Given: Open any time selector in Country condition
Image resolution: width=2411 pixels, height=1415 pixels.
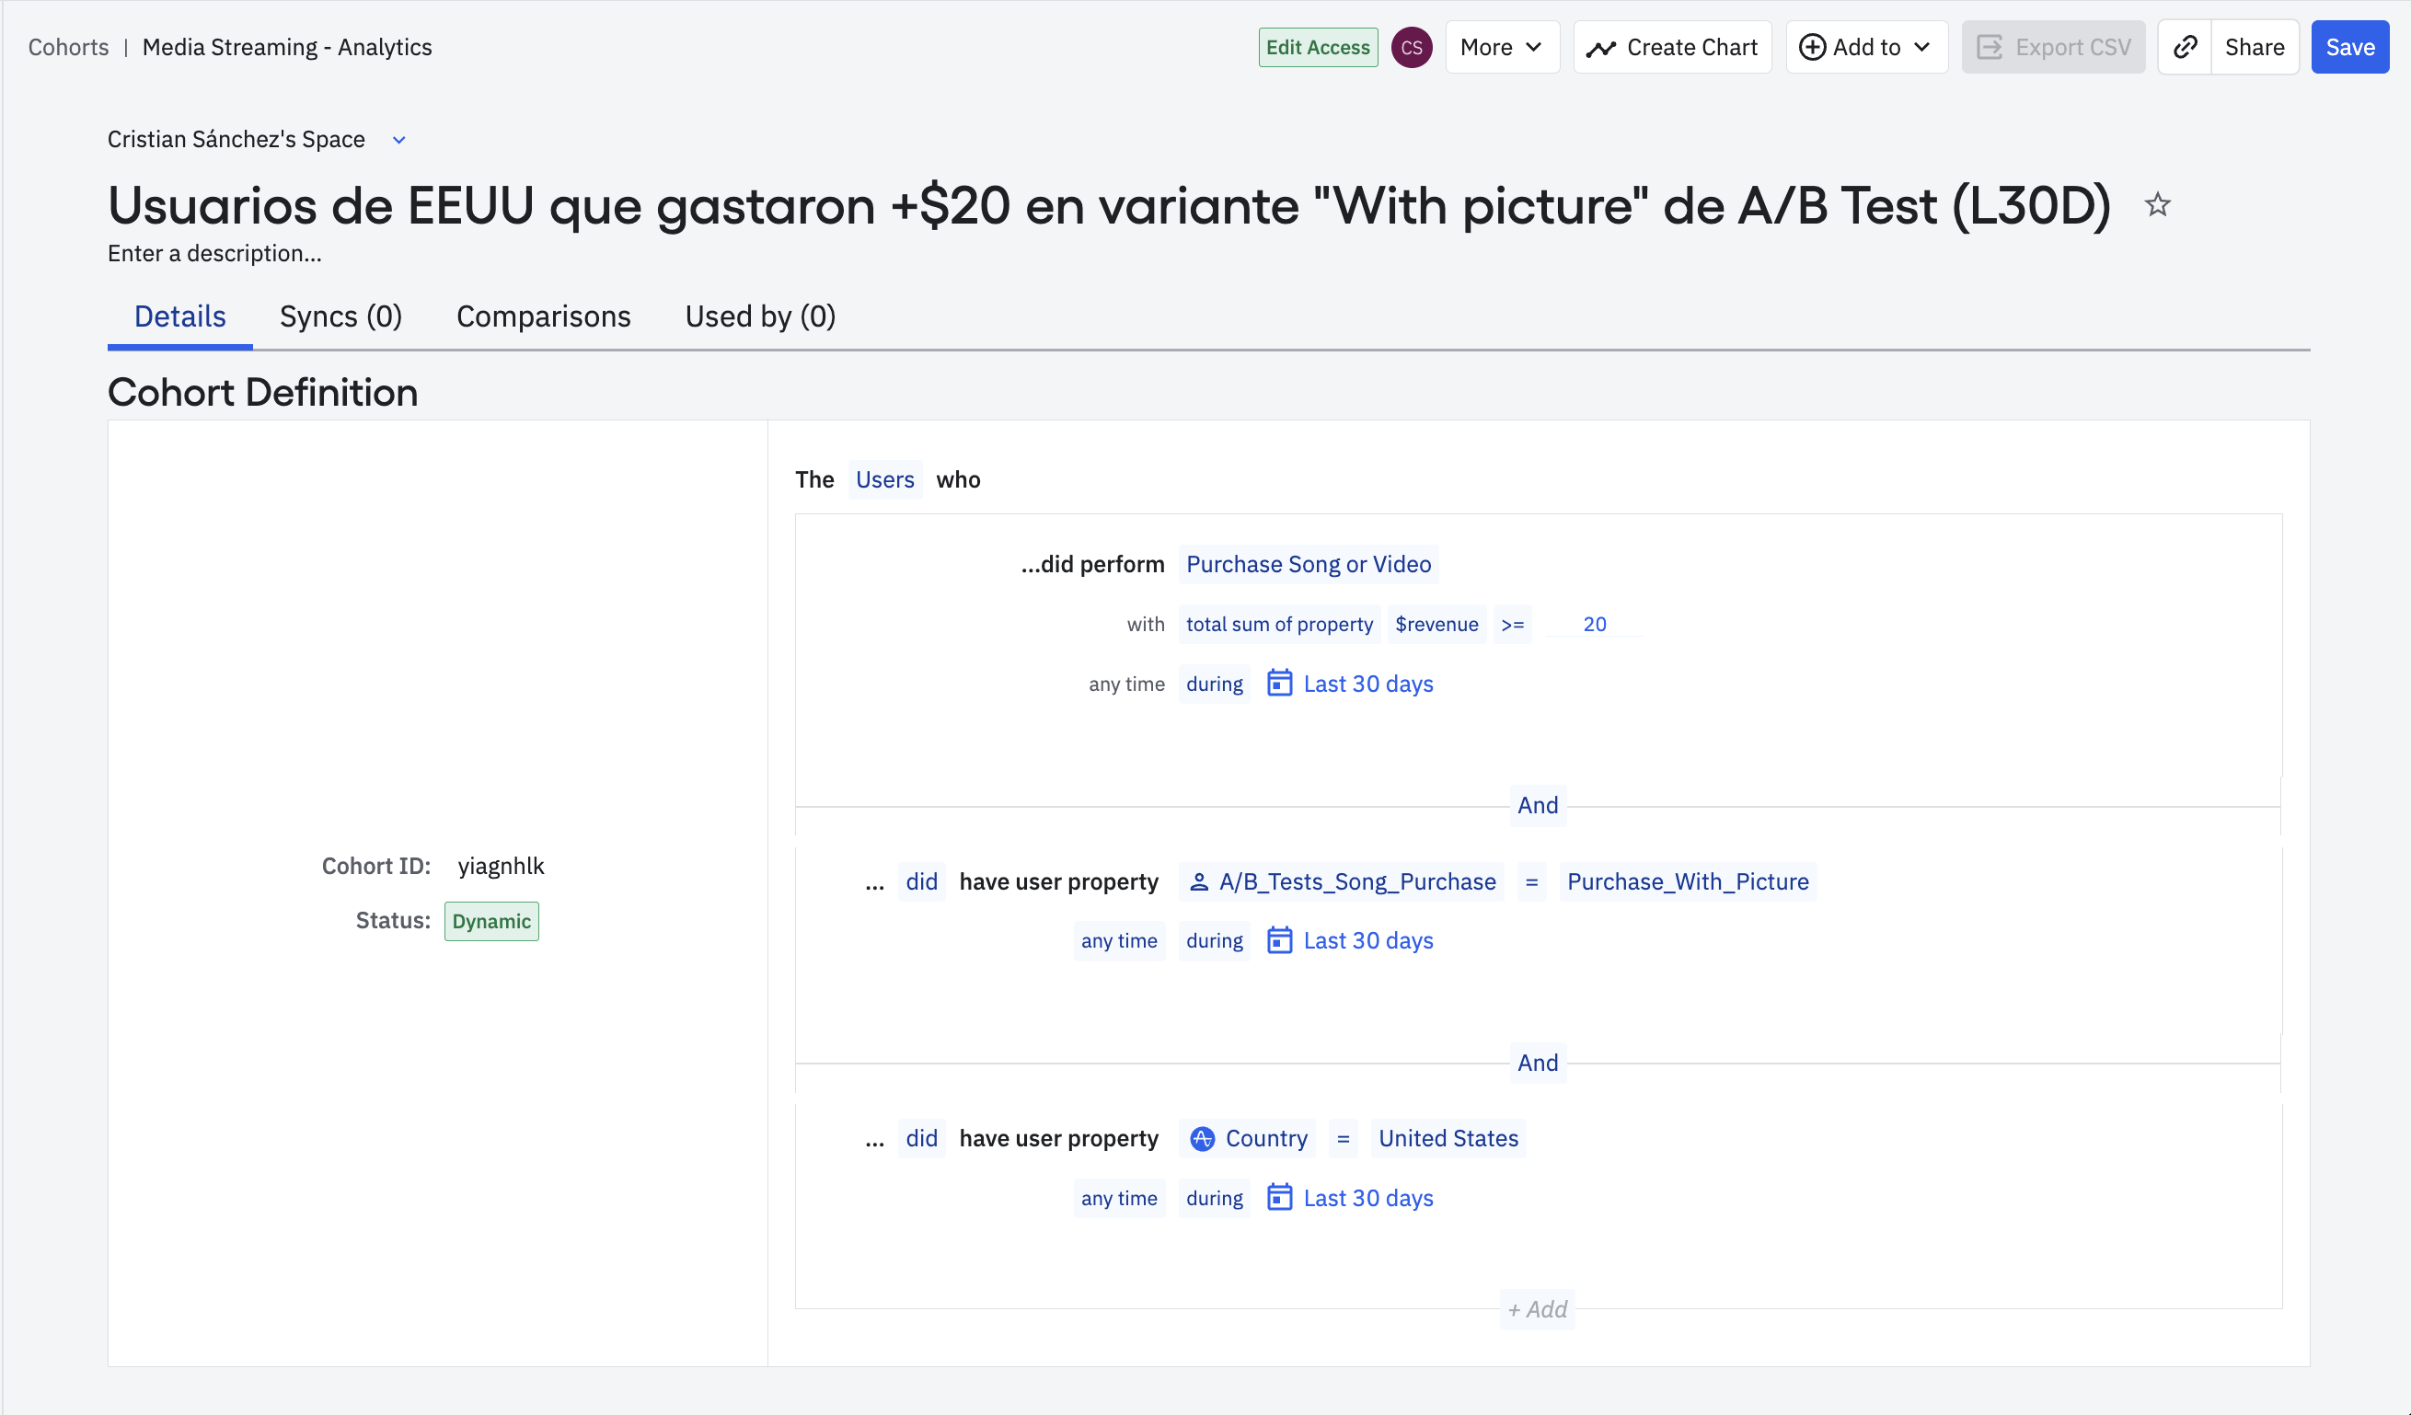Looking at the screenshot, I should (x=1118, y=1198).
